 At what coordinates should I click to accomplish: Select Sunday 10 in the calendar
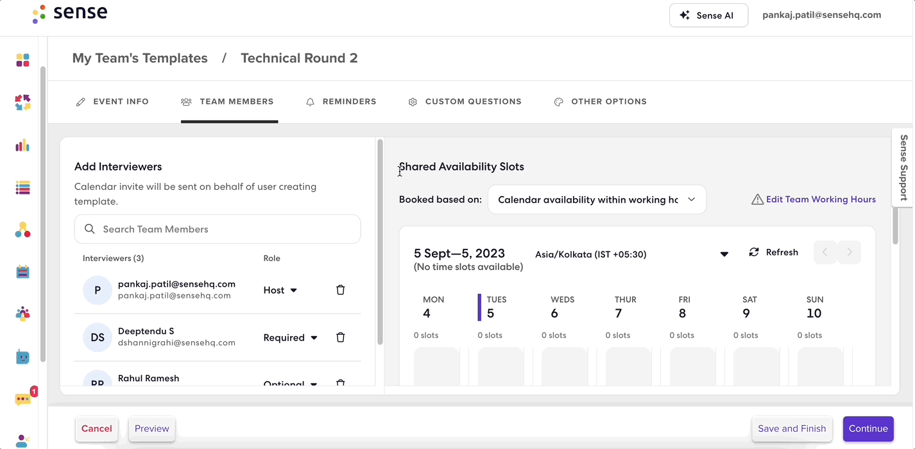[814, 307]
